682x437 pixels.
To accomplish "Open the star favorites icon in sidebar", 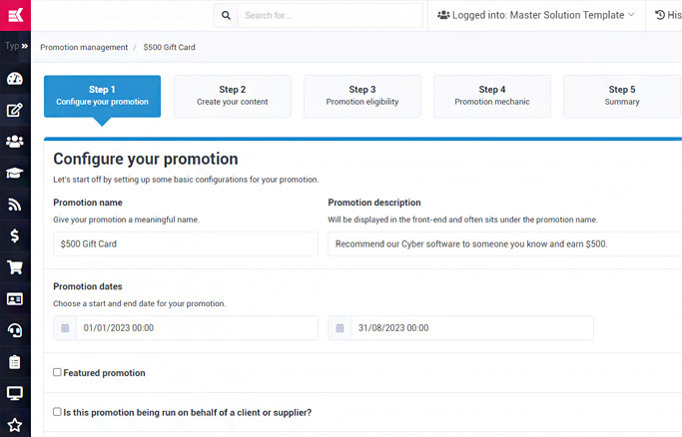I will [x=15, y=424].
